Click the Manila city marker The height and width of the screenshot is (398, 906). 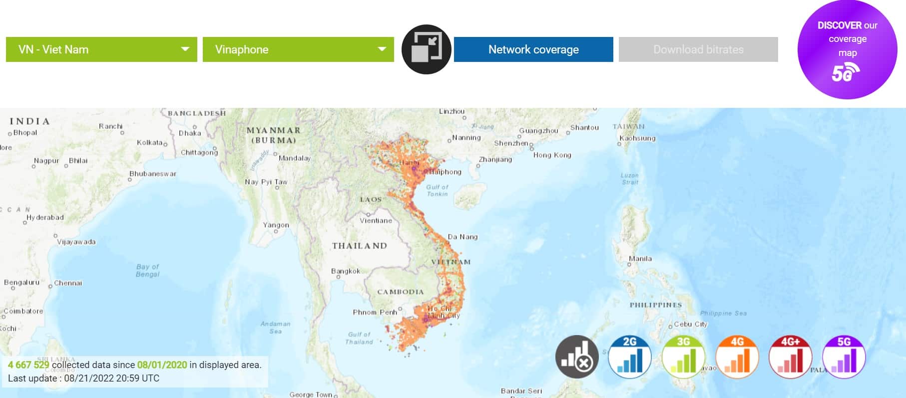click(x=629, y=265)
